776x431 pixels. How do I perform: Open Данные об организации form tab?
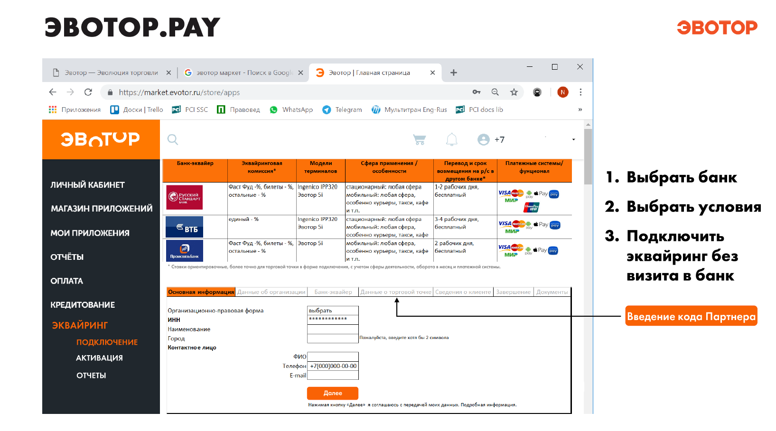click(x=271, y=292)
